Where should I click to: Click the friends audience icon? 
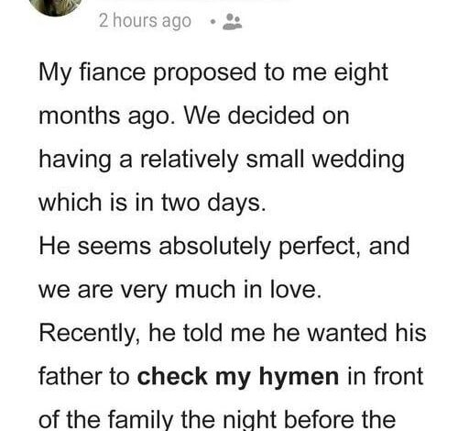[233, 22]
